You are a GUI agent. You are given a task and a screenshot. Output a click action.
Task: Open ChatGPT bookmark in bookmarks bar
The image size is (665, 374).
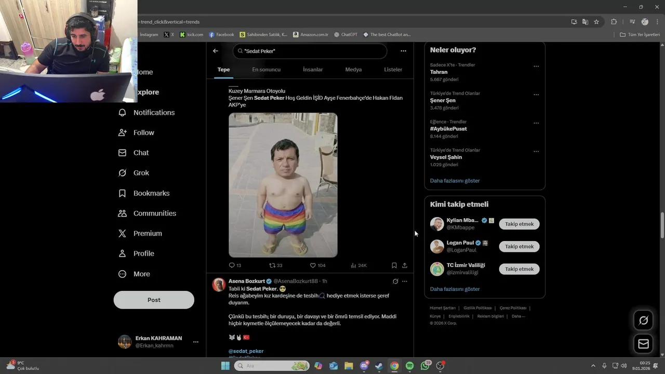[345, 35]
